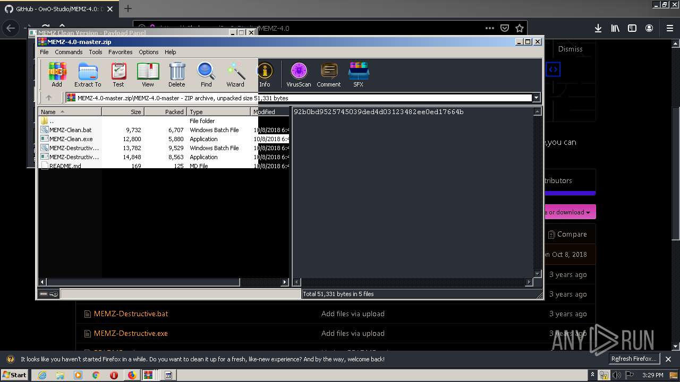Open WinRAR taskbar button
The width and height of the screenshot is (680, 382).
pos(148,375)
